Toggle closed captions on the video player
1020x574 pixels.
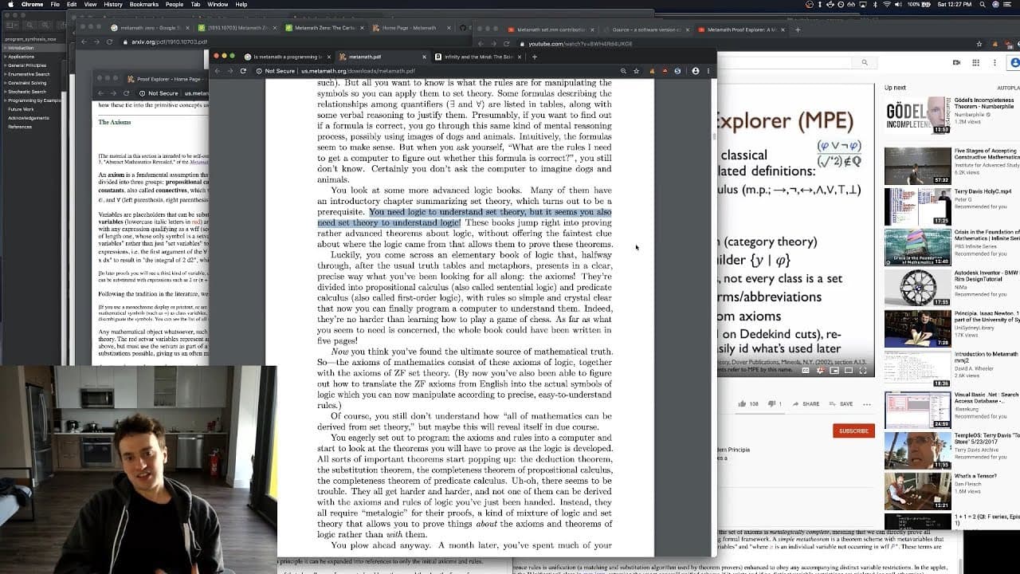[806, 371]
